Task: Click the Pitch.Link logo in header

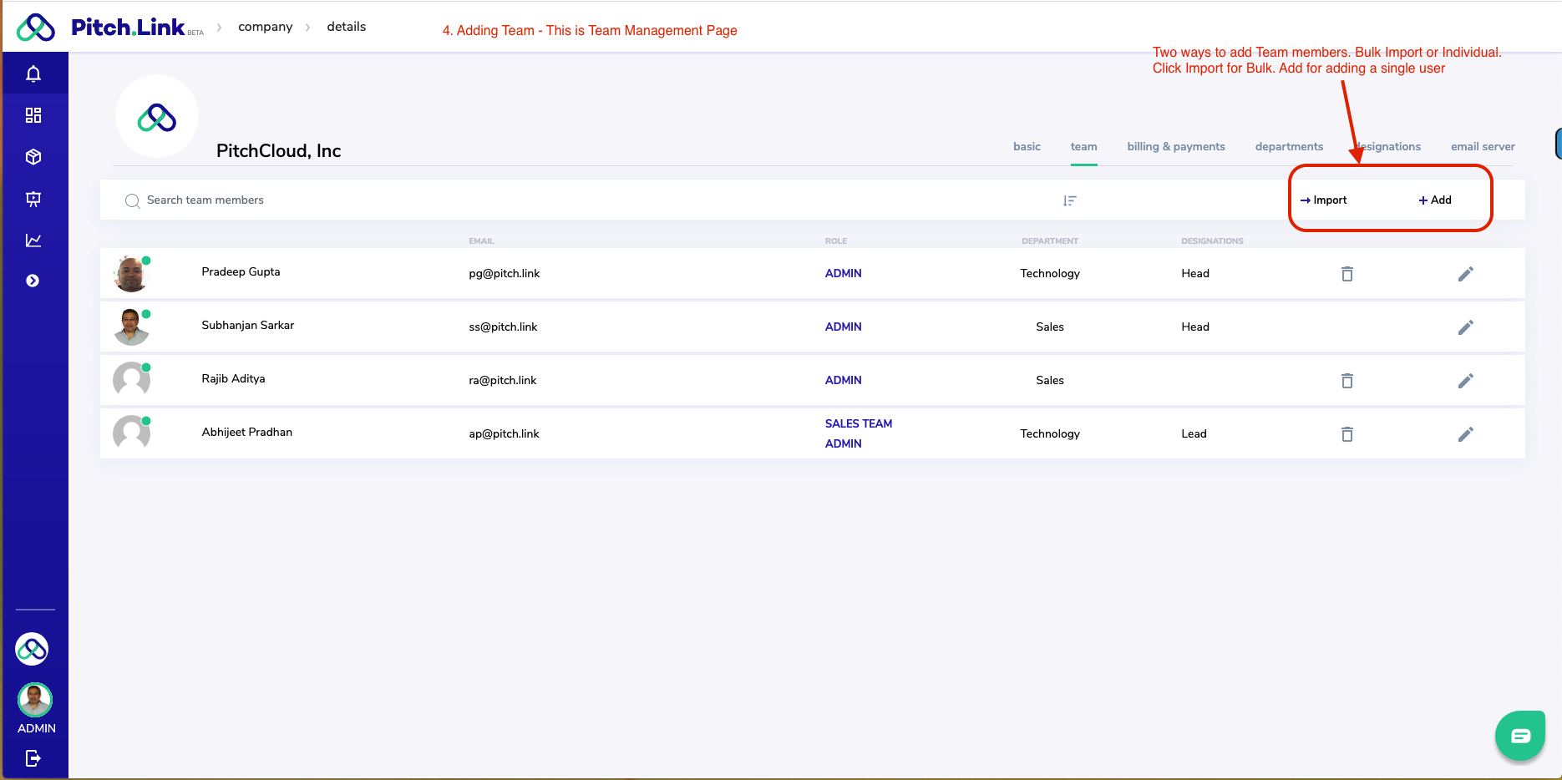Action: pos(110,28)
